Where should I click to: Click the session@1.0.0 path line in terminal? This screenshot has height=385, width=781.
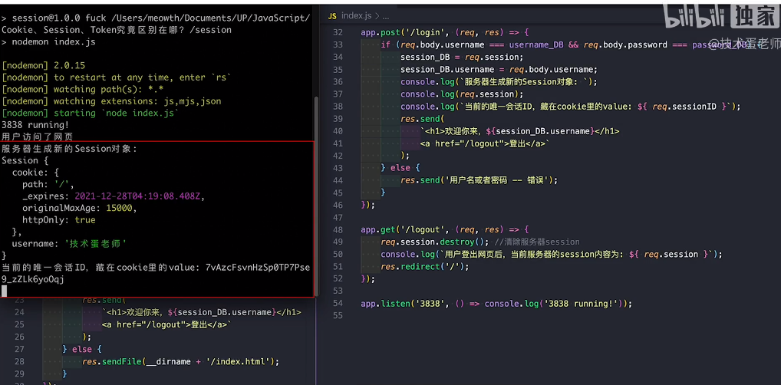point(156,18)
